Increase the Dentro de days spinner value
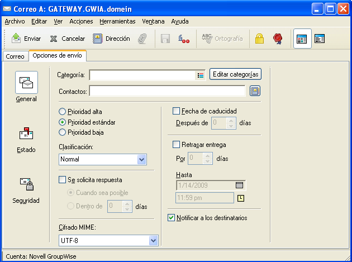This screenshot has width=352, height=262. coord(127,204)
